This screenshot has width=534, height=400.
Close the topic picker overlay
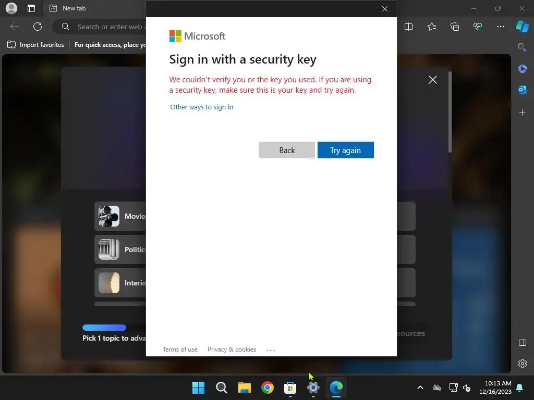(432, 80)
